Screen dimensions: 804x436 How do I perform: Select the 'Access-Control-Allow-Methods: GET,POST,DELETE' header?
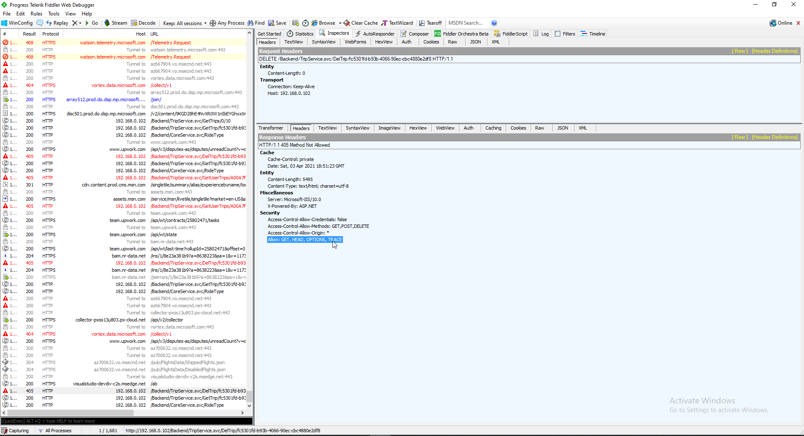pos(318,226)
